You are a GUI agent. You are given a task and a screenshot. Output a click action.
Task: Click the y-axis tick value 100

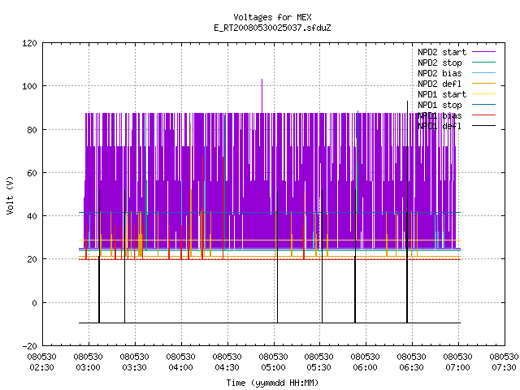click(x=29, y=87)
